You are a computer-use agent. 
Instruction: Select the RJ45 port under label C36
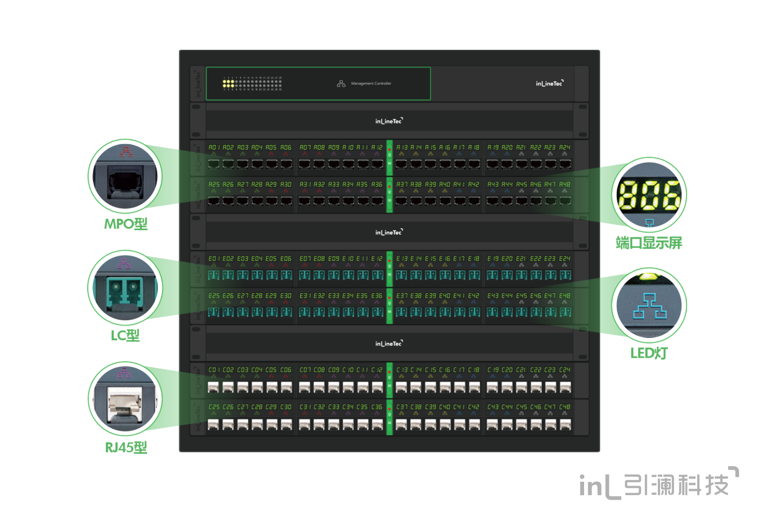[378, 424]
